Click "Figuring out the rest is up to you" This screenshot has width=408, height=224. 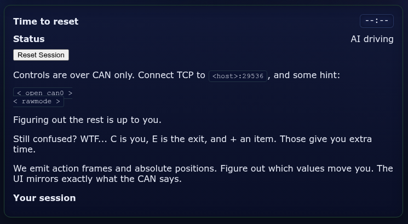(x=87, y=120)
